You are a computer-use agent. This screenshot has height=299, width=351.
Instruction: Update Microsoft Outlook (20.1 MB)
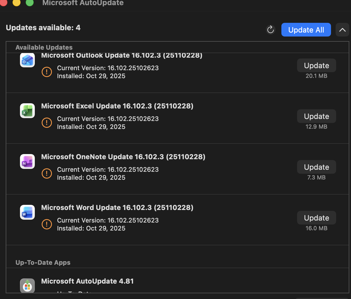[316, 66]
